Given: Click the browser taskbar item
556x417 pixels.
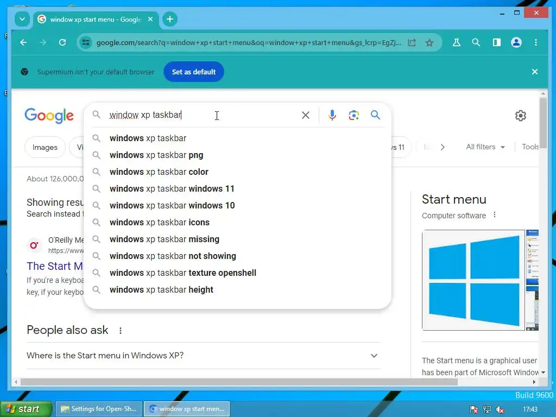Looking at the screenshot, I should pos(187,409).
